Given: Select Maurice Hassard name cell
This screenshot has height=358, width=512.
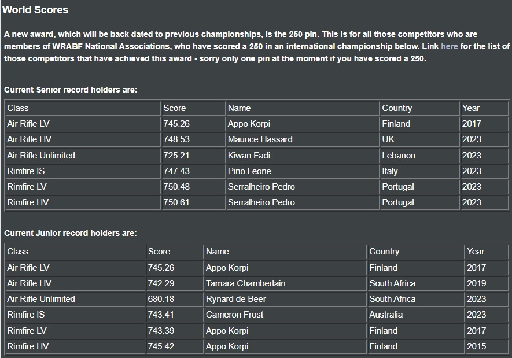Looking at the screenshot, I should [303, 139].
